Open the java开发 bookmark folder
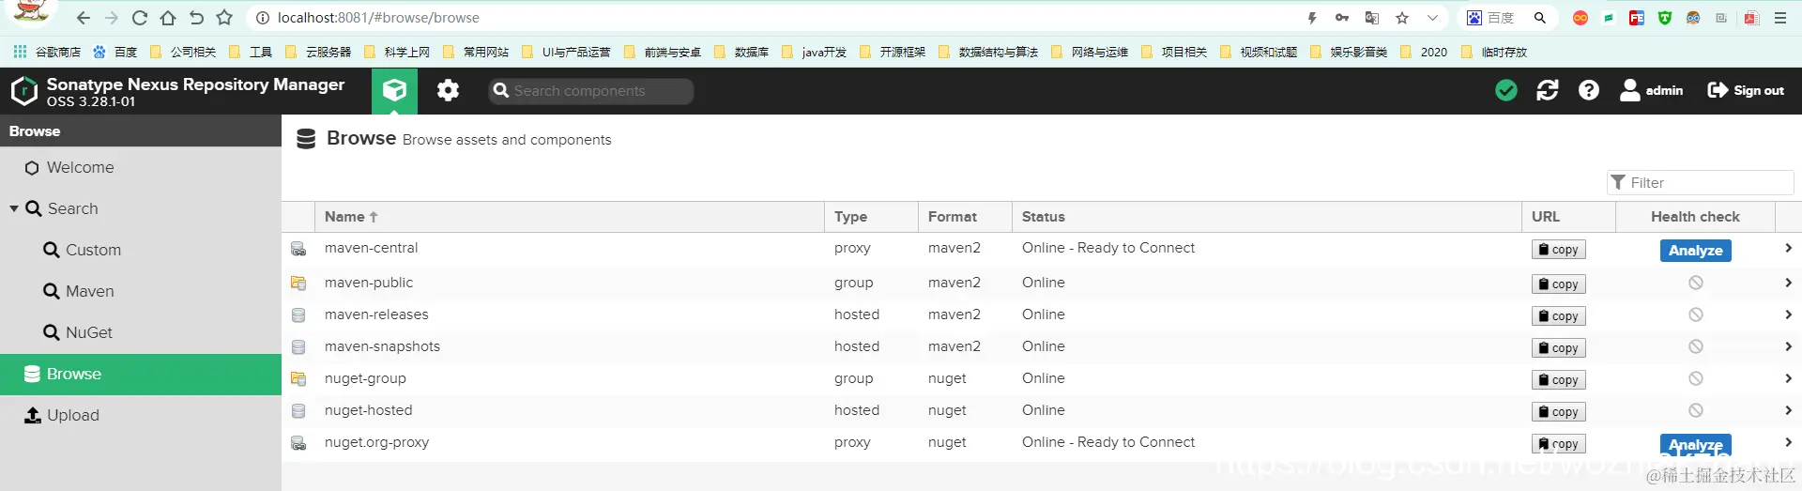Viewport: 1802px width, 491px height. (x=814, y=53)
